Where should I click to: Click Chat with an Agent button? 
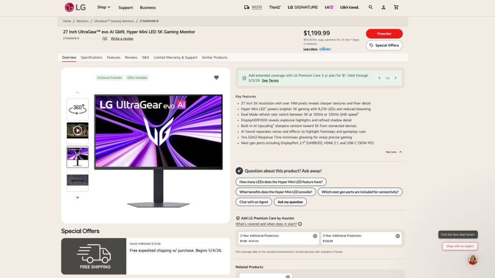[253, 202]
